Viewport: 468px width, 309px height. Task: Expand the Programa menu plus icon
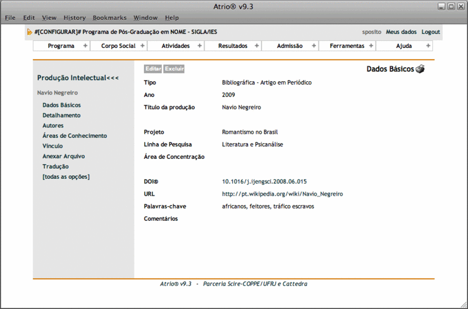[85, 46]
